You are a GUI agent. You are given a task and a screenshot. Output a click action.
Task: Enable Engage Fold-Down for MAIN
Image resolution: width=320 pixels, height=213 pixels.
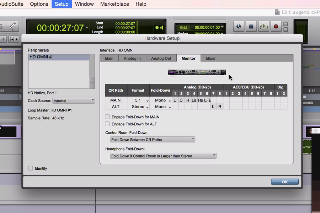pos(107,117)
